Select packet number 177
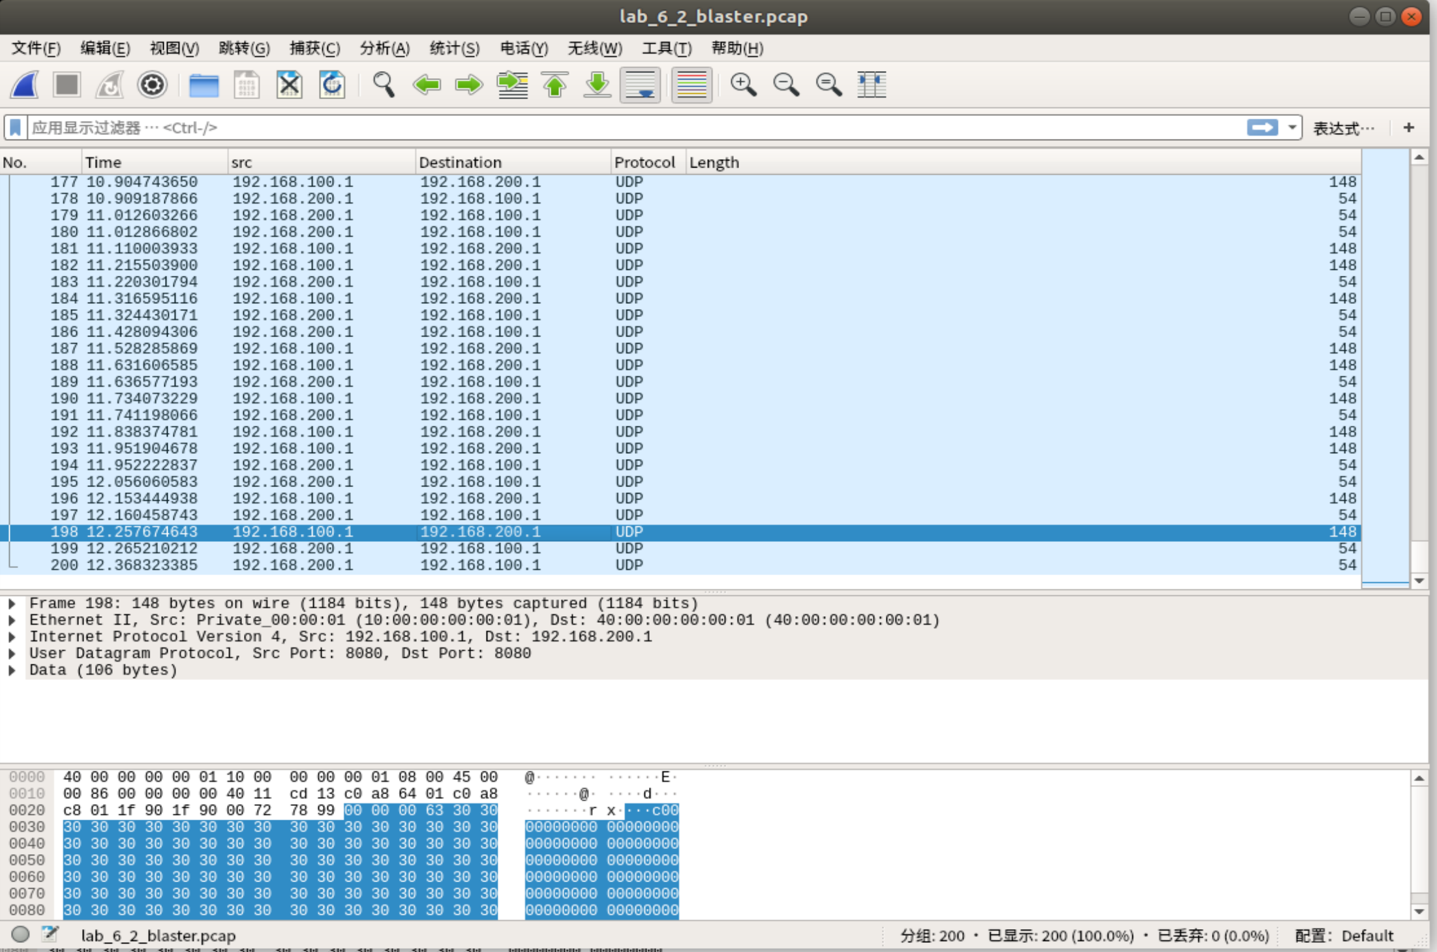The width and height of the screenshot is (1437, 952). 680,182
